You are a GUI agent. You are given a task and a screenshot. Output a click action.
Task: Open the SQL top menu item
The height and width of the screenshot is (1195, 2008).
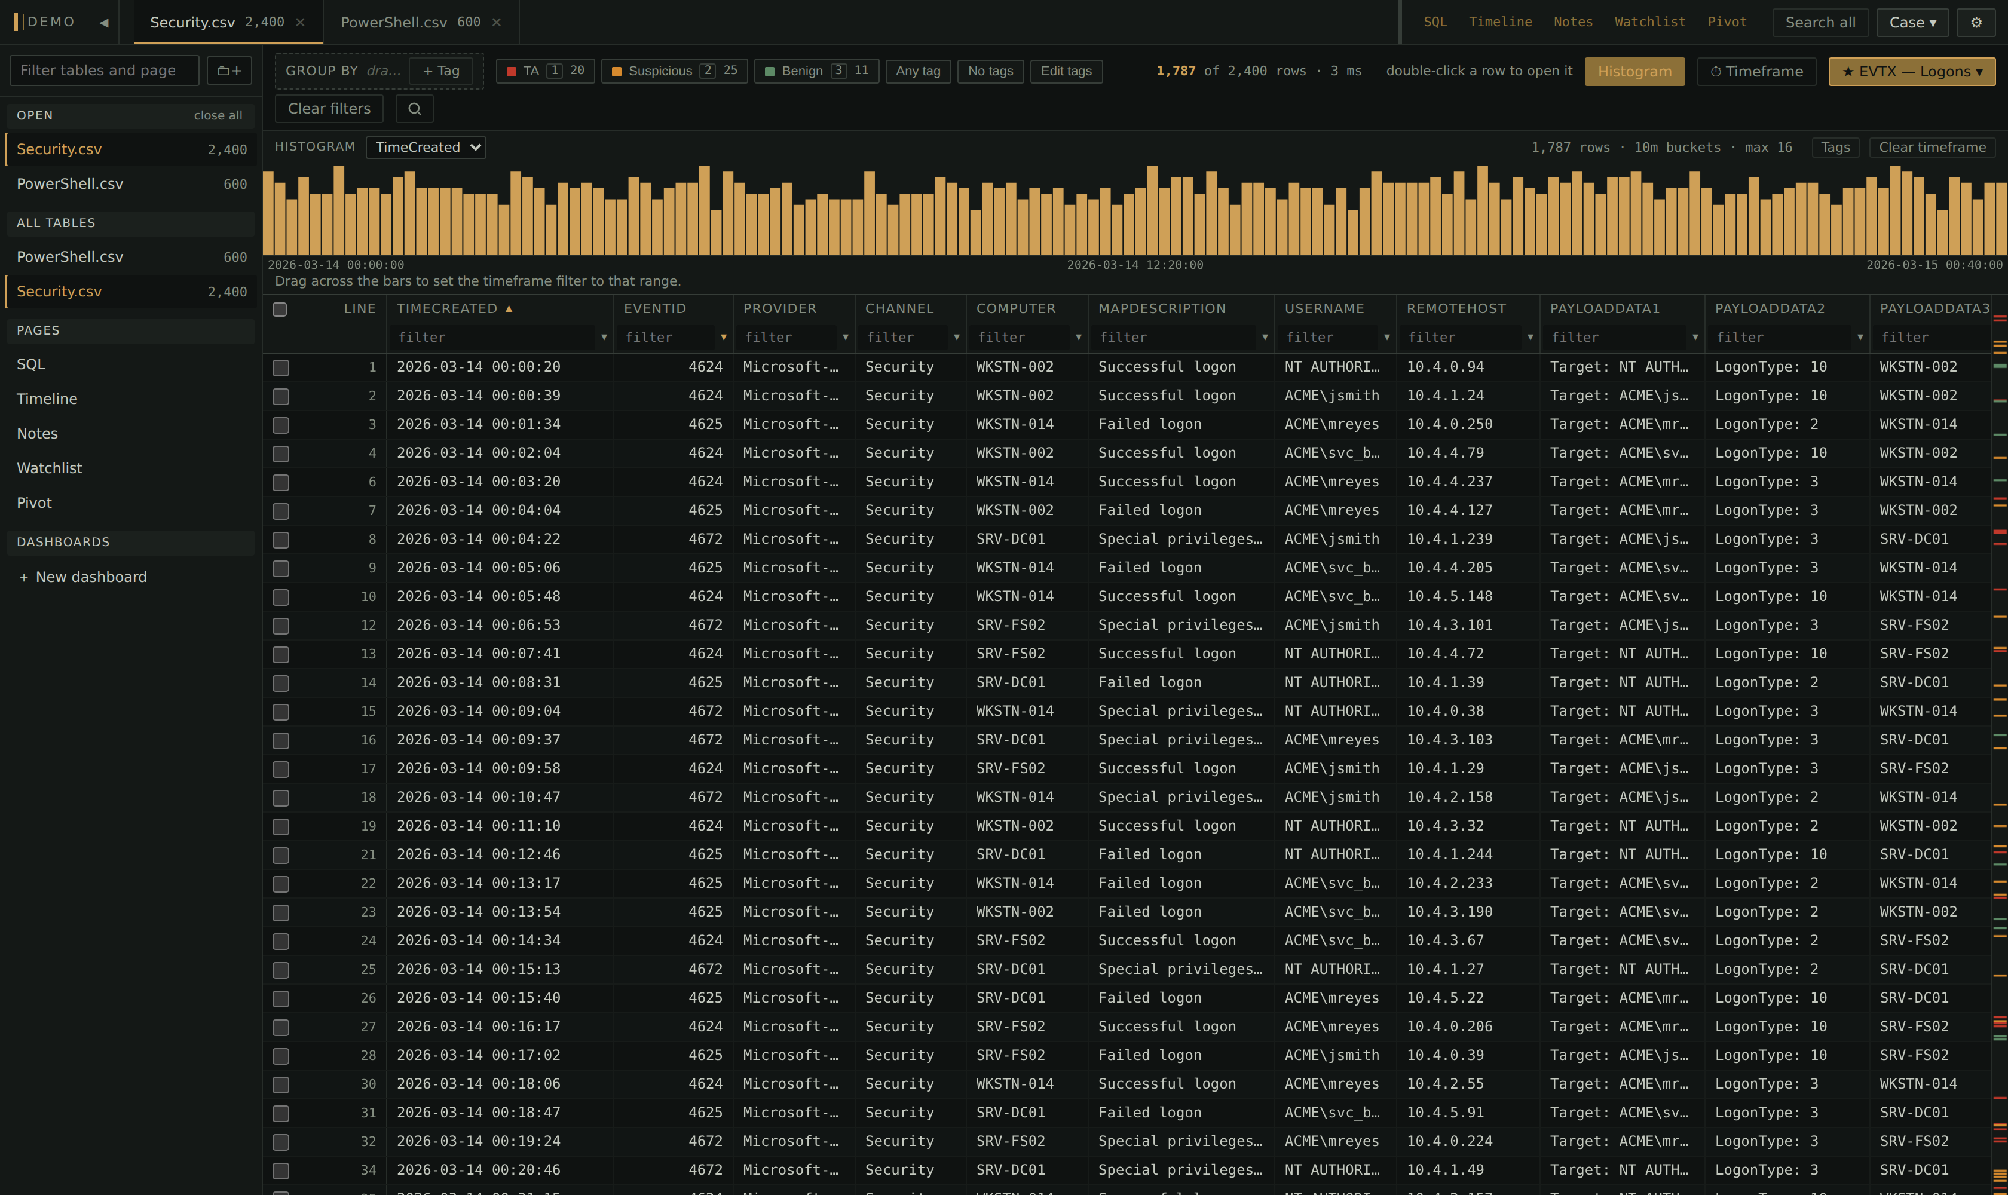(x=1434, y=22)
